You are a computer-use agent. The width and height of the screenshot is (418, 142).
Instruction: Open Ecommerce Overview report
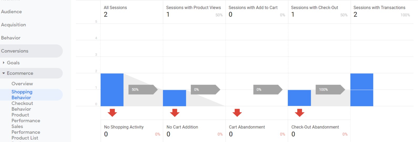(x=22, y=84)
